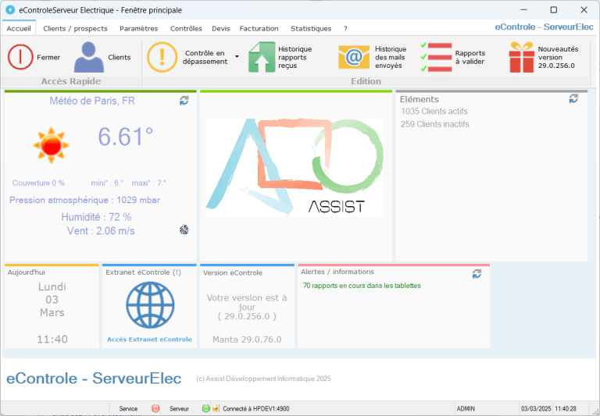Click the 70 rapports en cours alert
Viewport: 600px width, 416px height.
point(362,286)
